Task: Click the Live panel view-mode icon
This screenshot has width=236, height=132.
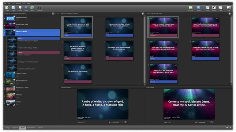Action: coord(230,14)
